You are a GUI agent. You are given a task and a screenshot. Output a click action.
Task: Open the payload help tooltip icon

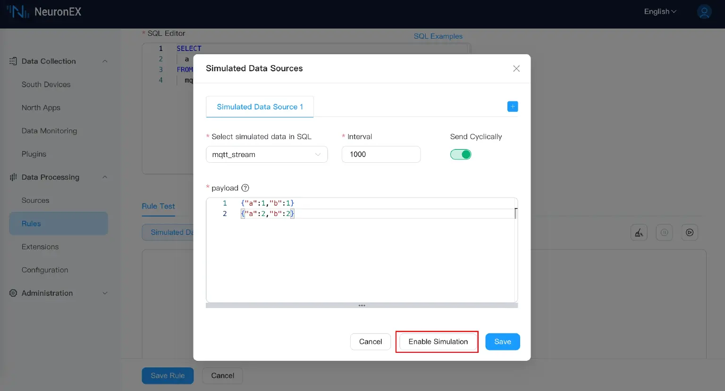(245, 188)
